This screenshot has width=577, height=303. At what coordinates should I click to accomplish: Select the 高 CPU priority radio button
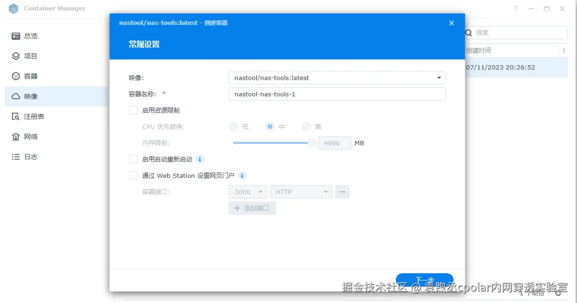pyautogui.click(x=307, y=127)
